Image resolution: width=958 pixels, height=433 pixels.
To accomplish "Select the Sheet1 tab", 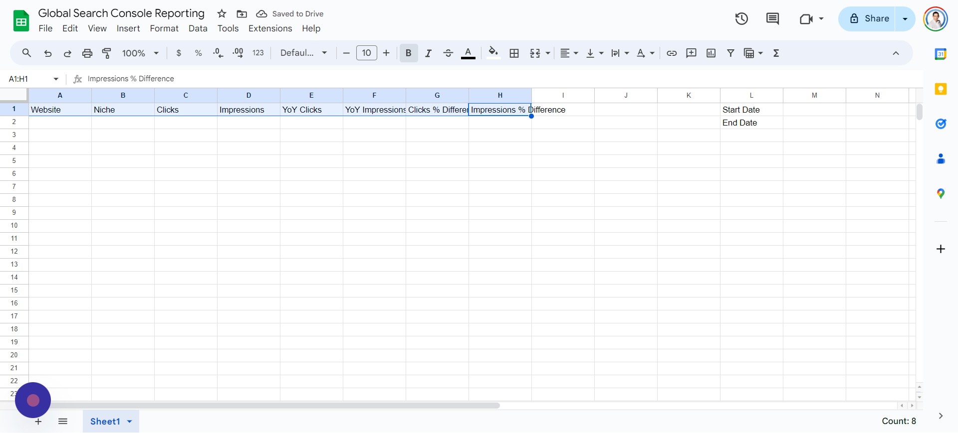I will pos(111,421).
